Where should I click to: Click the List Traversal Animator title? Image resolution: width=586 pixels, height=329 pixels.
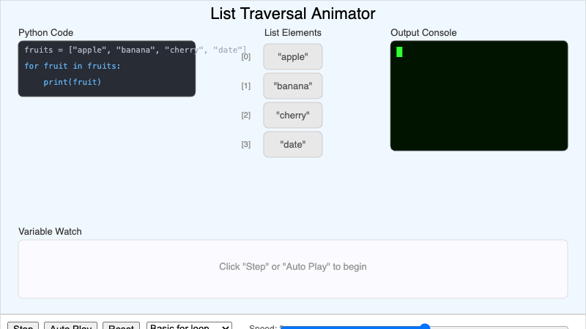[x=293, y=14]
